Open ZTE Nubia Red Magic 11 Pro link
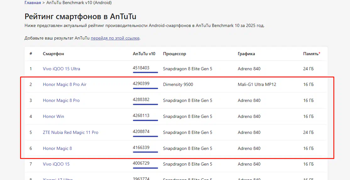 (71, 133)
